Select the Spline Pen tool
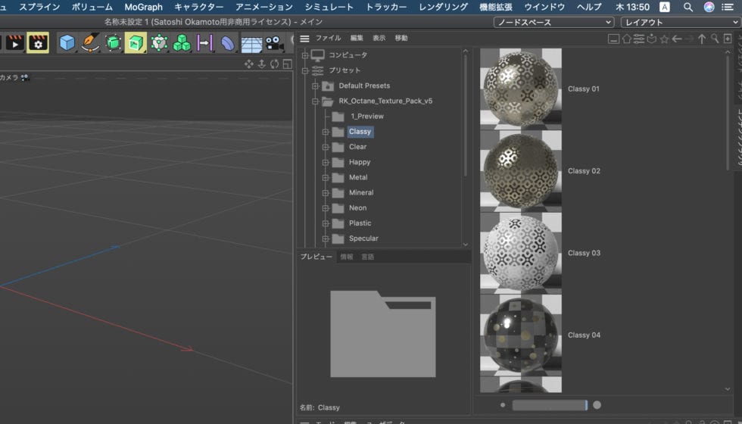The width and height of the screenshot is (742, 424). [x=89, y=43]
